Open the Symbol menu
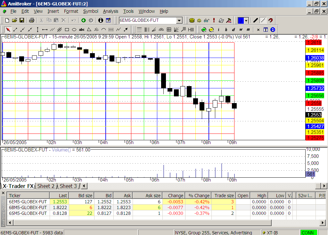 [91, 11]
